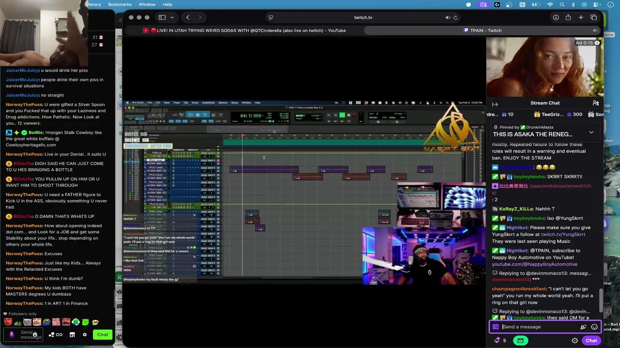620x348 pixels.
Task: Click Cowboyheritagellc.com text in left chat
Action: (x=31, y=145)
